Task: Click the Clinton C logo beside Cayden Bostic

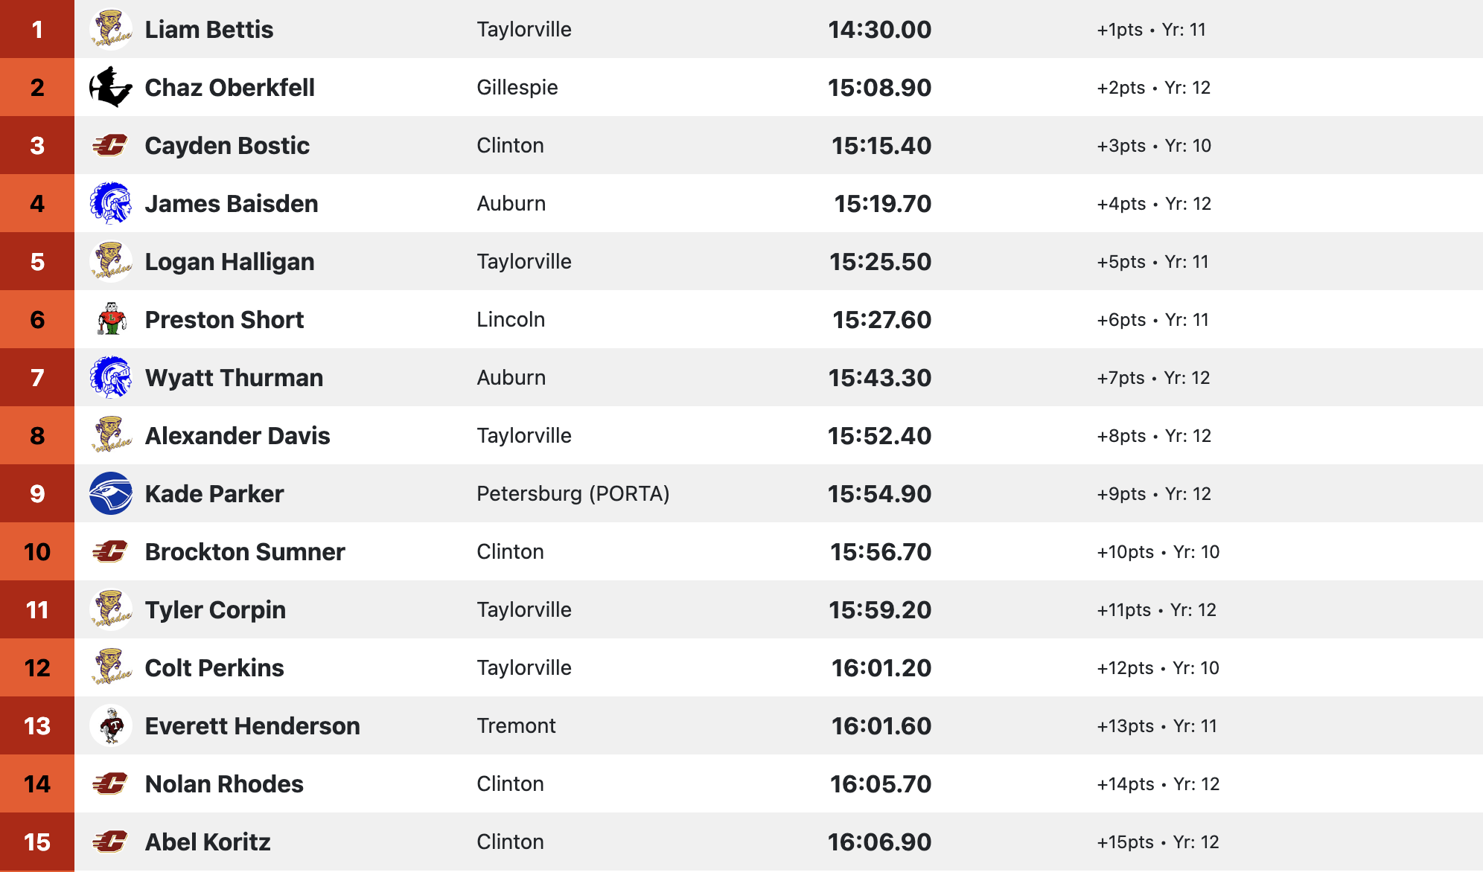Action: click(x=111, y=145)
